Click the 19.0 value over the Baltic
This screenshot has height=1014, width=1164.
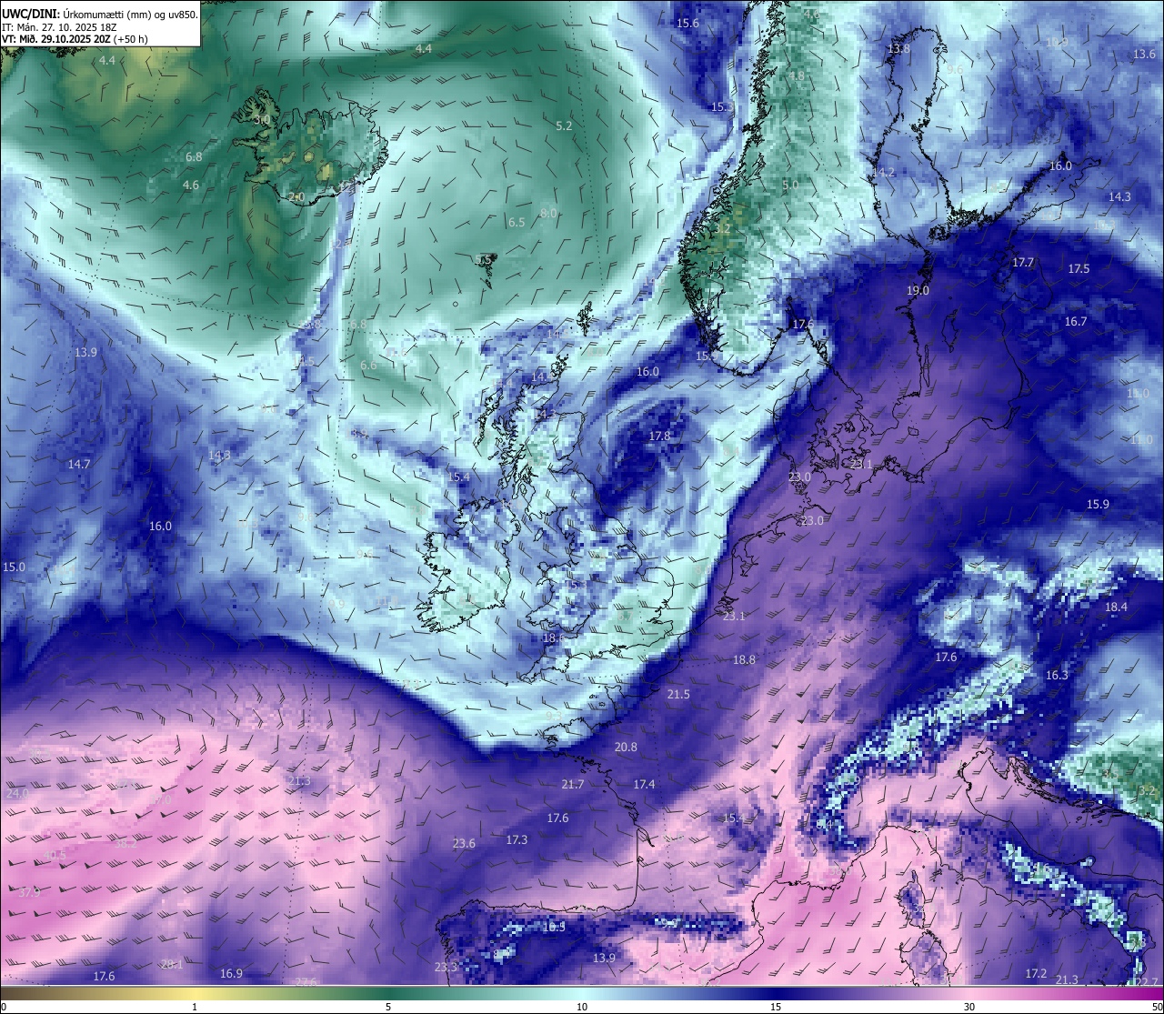click(x=918, y=291)
